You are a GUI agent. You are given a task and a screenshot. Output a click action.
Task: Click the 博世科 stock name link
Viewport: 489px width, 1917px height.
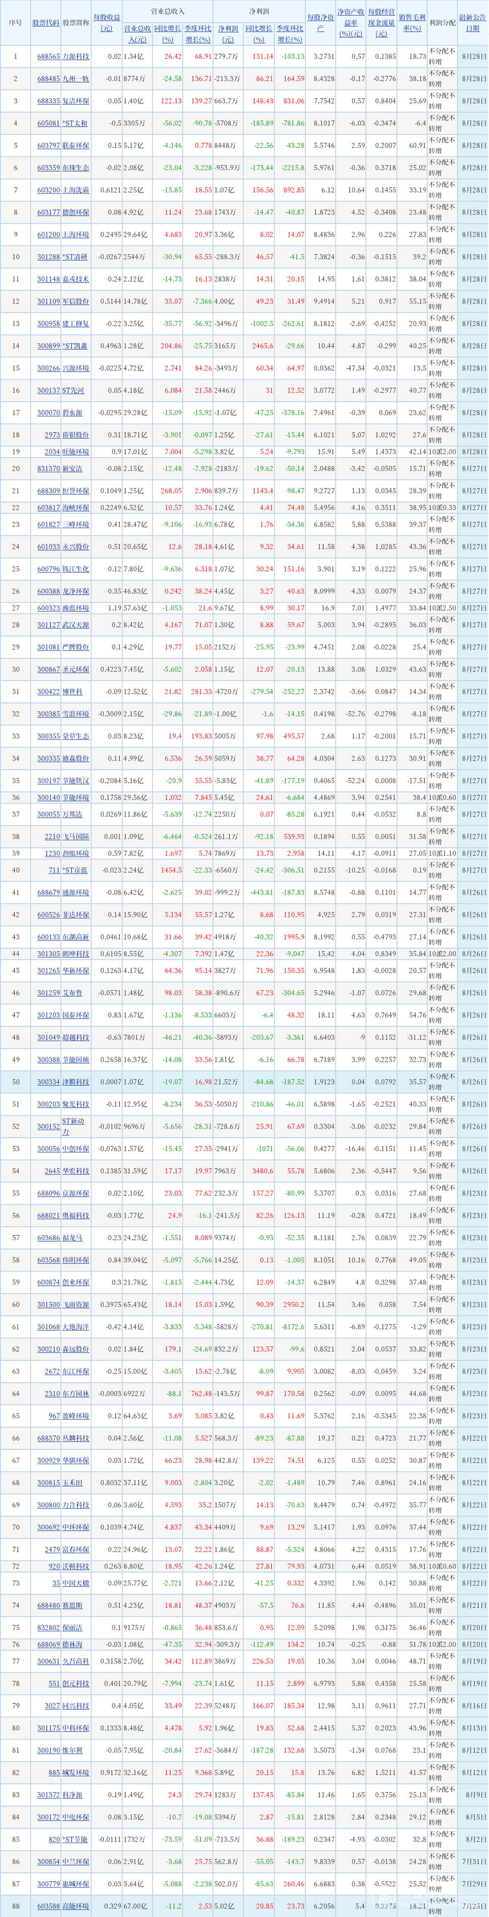coord(72,692)
